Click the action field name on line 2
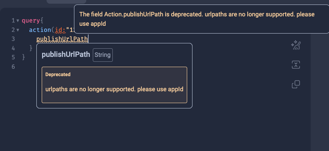Screen dimensions: 329x151 [x=40, y=30]
